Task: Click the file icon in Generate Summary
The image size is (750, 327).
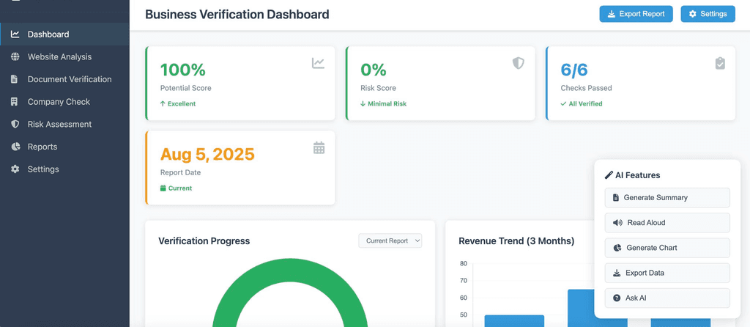Action: point(616,198)
